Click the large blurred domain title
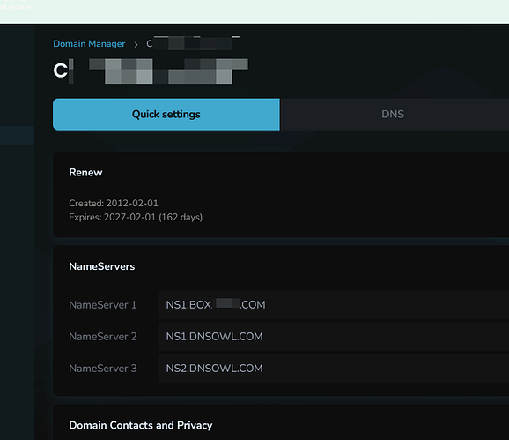509x440 pixels. click(x=151, y=71)
